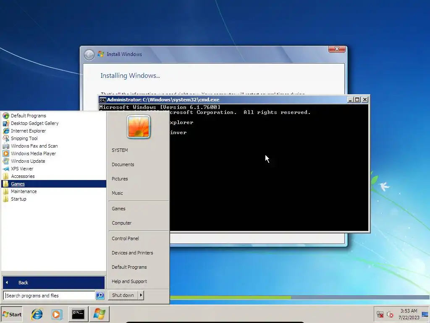Click the Installing Windows... heading
The image size is (430, 323).
(x=130, y=76)
